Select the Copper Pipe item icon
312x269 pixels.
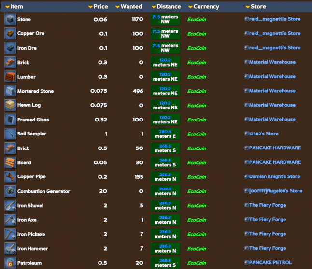point(10,177)
